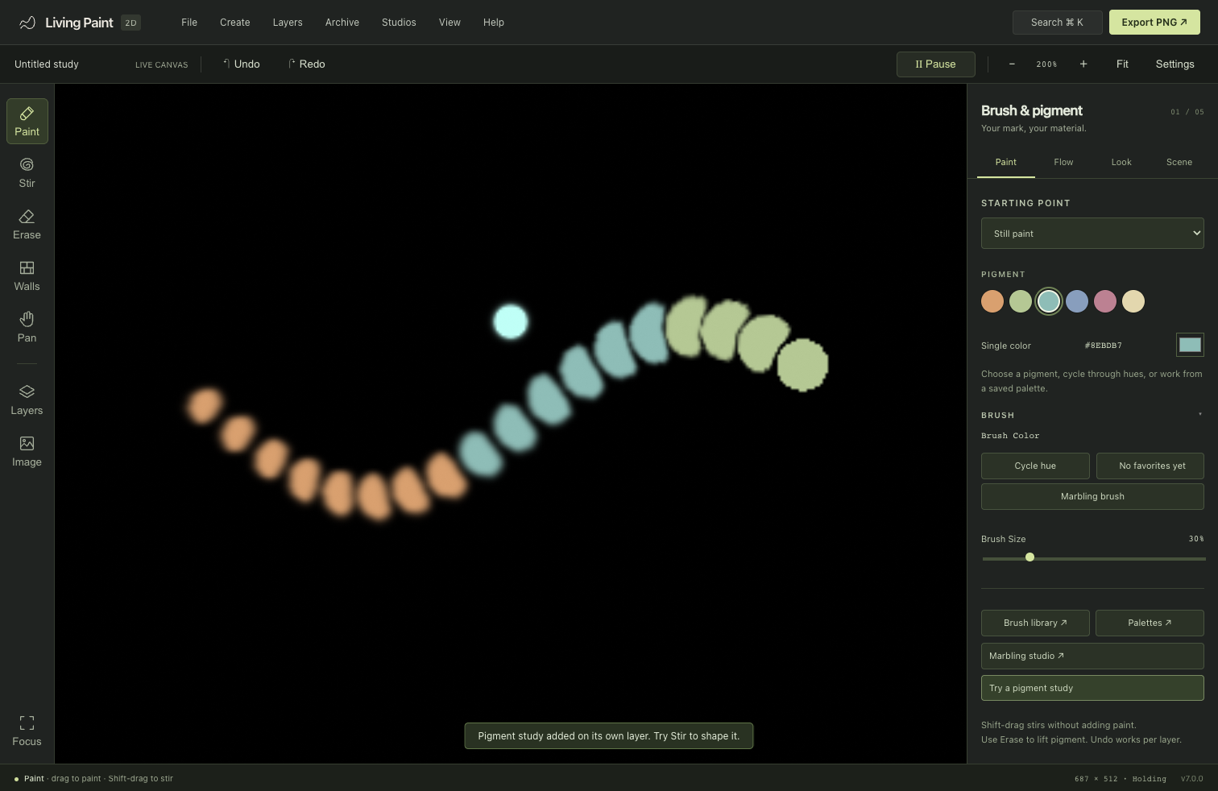Open Settings in the toolbar
This screenshot has height=791, width=1218.
click(1175, 64)
